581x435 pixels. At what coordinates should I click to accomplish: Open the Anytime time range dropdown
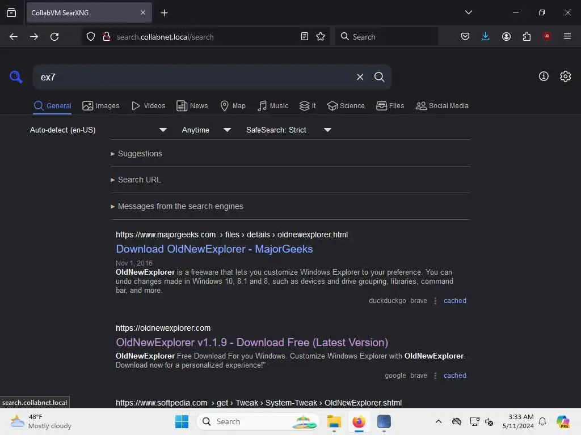(206, 130)
